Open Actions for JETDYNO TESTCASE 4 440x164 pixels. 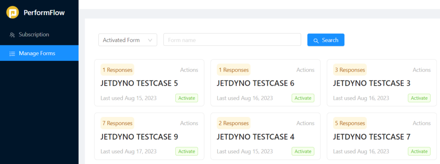[306, 123]
